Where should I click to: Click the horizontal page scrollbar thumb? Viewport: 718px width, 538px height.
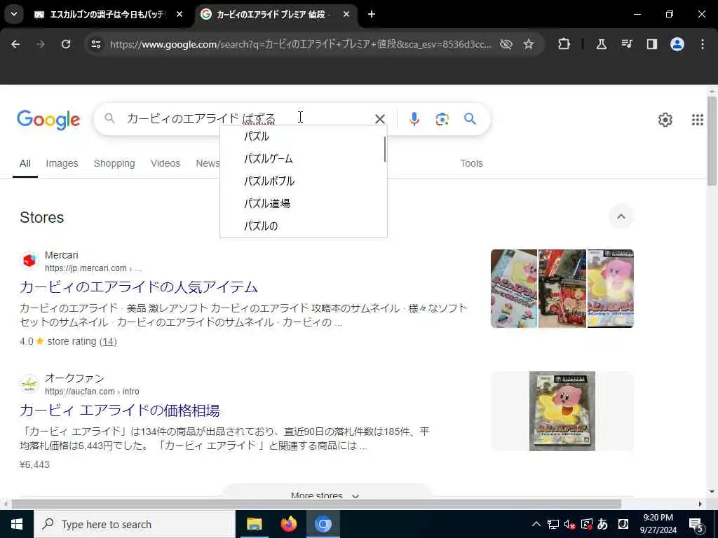(316, 504)
